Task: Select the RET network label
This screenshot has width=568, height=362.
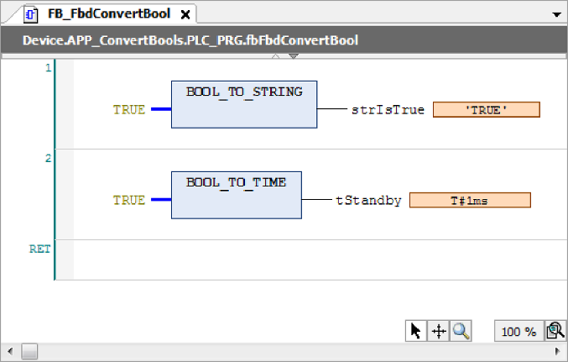Action: [40, 249]
